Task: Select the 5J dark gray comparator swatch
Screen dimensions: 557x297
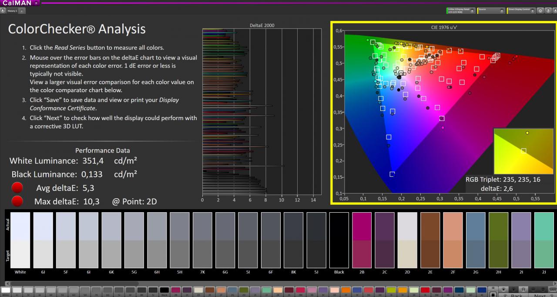Action: click(x=316, y=240)
